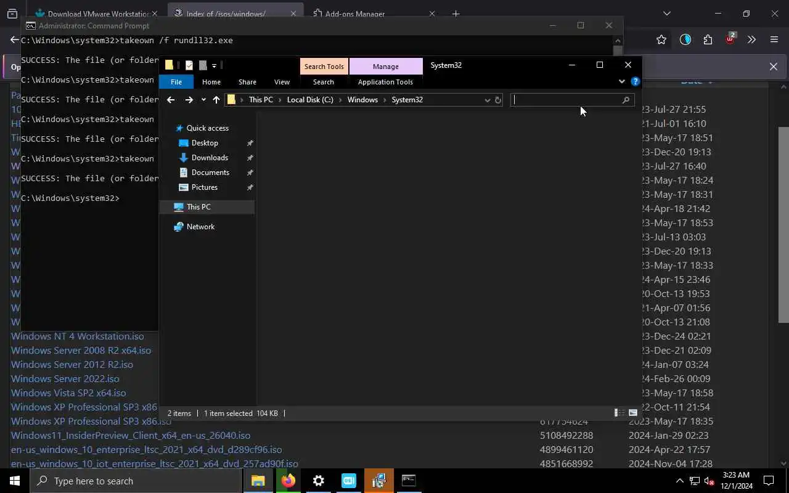The width and height of the screenshot is (789, 493).
Task: Refresh the System32 folder view
Action: (x=498, y=100)
